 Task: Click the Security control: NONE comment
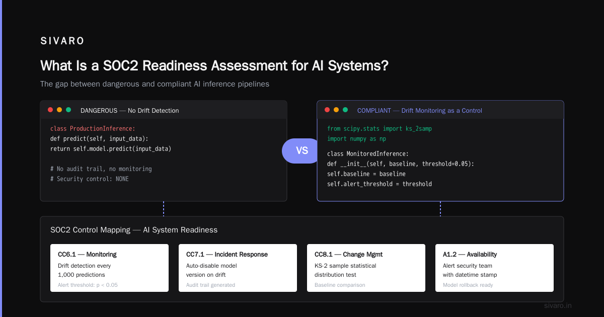point(90,179)
